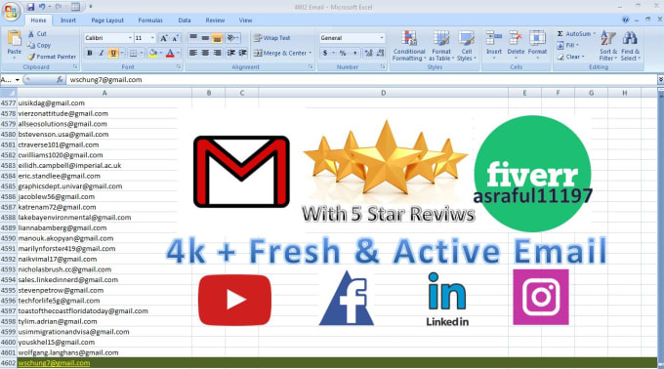Image resolution: width=664 pixels, height=369 pixels.
Task: Select column A header
Action: coord(104,93)
